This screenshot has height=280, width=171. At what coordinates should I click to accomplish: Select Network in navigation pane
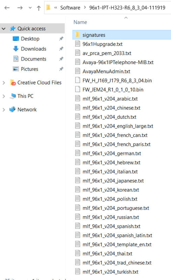pos(27,110)
